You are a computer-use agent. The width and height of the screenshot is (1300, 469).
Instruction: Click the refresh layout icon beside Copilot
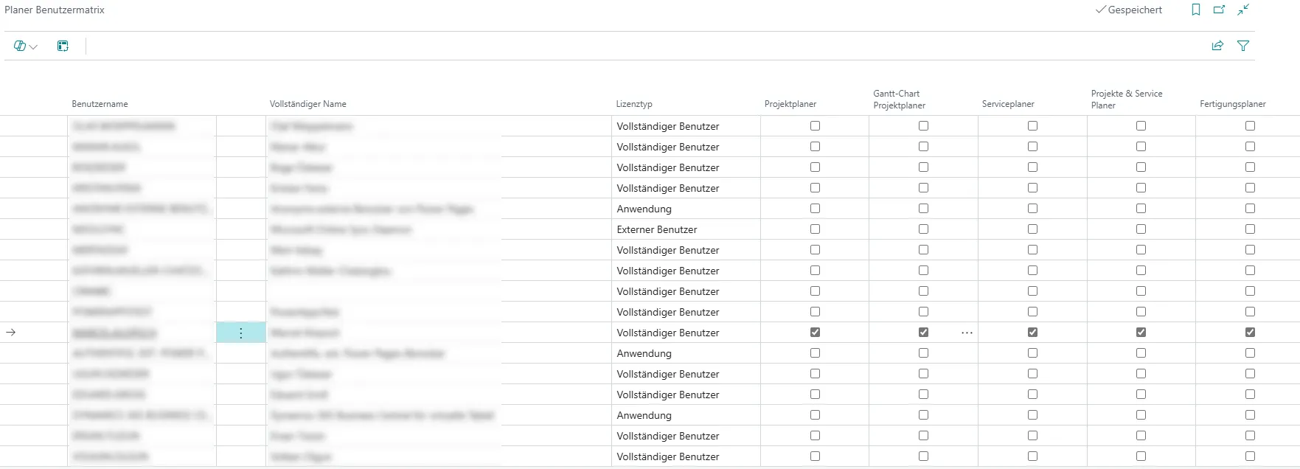click(63, 46)
